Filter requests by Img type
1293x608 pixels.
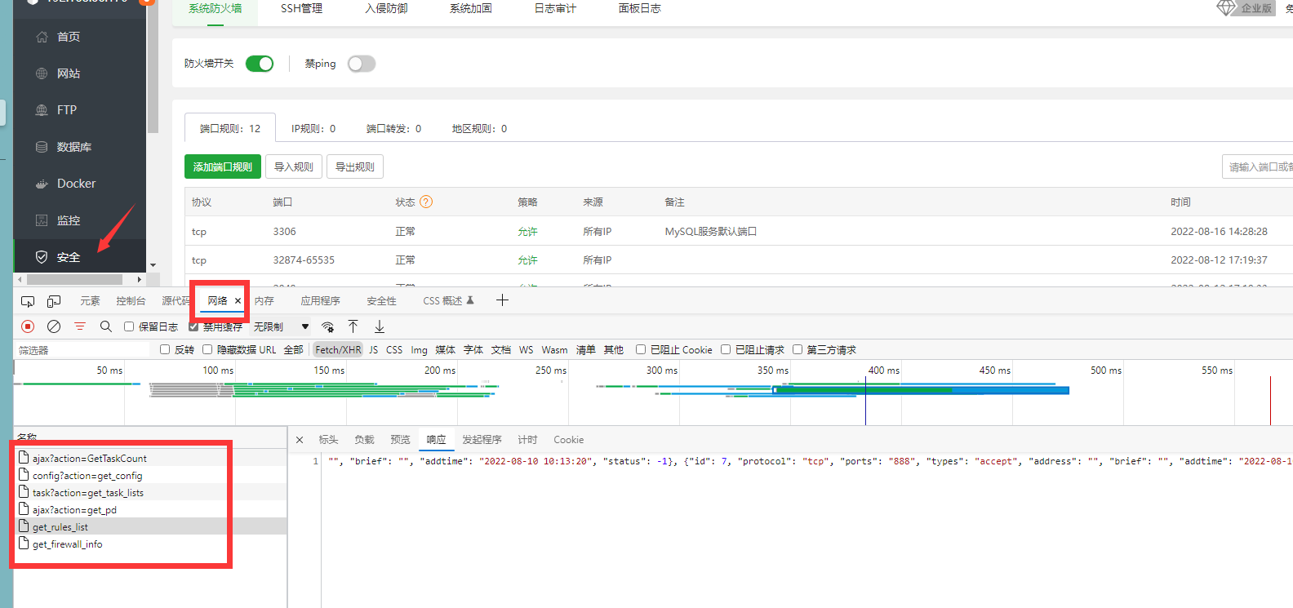pos(419,349)
